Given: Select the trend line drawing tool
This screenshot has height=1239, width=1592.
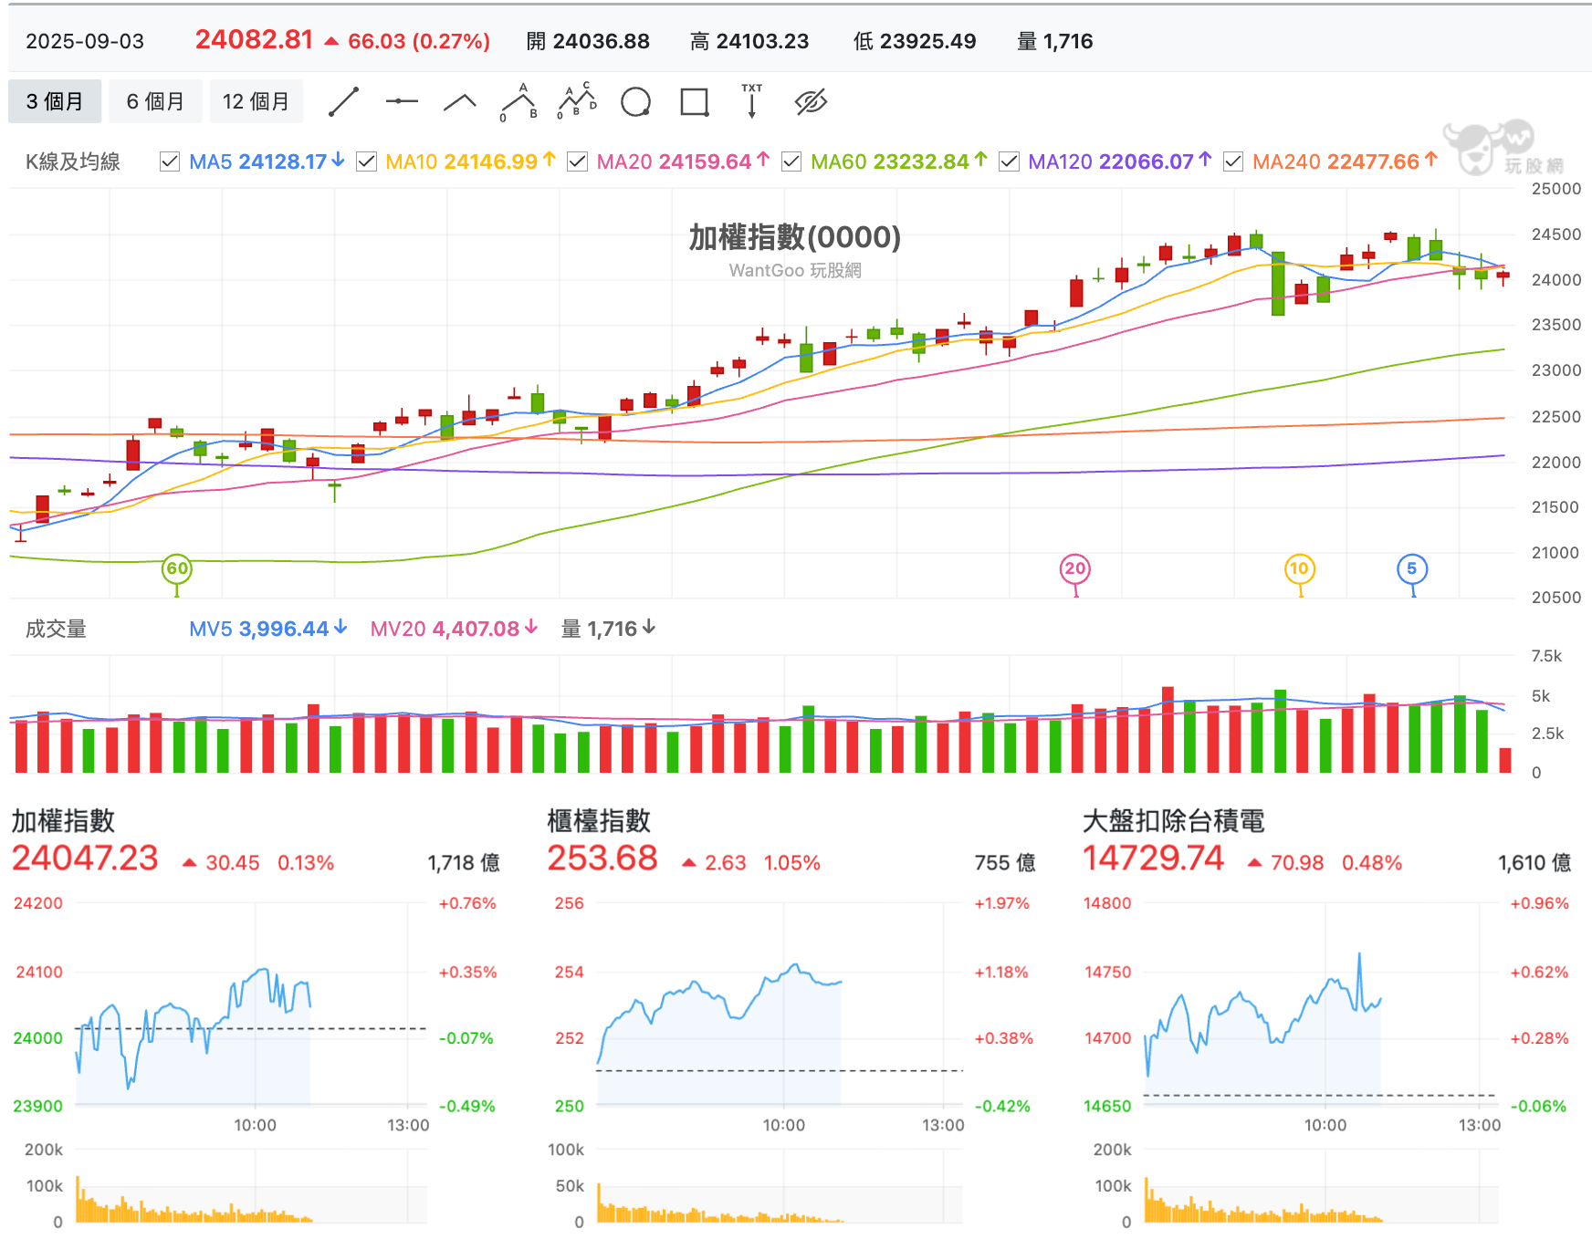Looking at the screenshot, I should point(343,102).
